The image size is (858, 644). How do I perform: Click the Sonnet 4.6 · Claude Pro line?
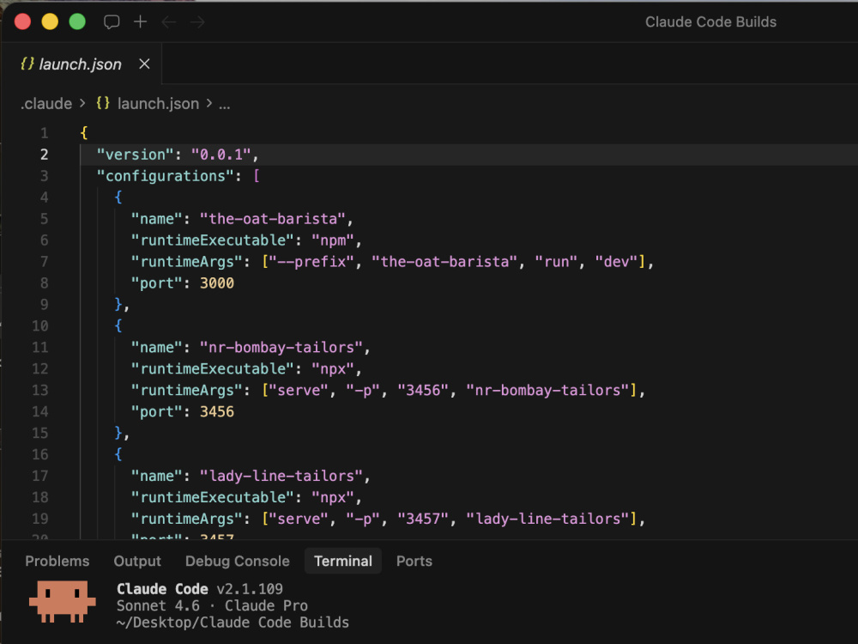tap(212, 605)
